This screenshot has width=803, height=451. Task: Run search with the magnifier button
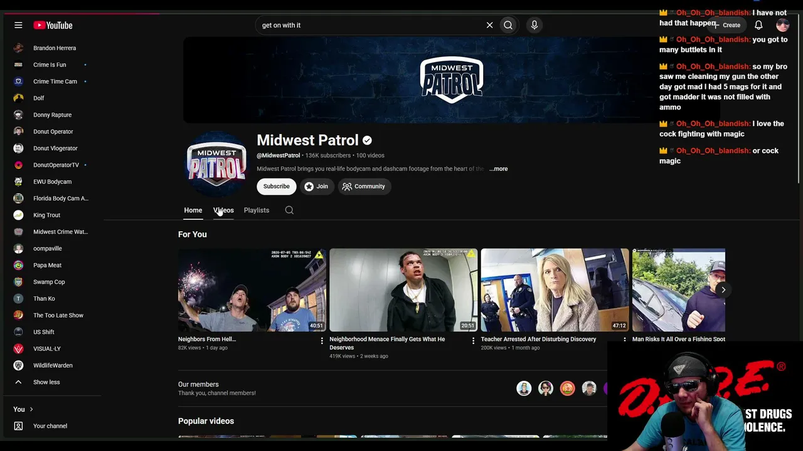[x=508, y=25]
